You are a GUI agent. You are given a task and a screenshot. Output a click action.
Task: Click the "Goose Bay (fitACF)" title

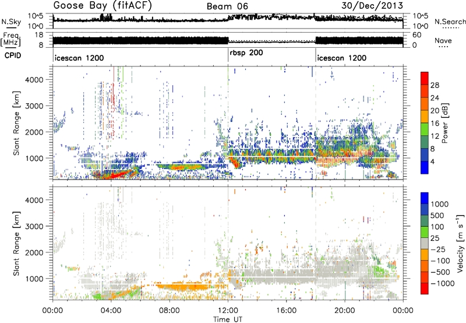tap(103, 6)
